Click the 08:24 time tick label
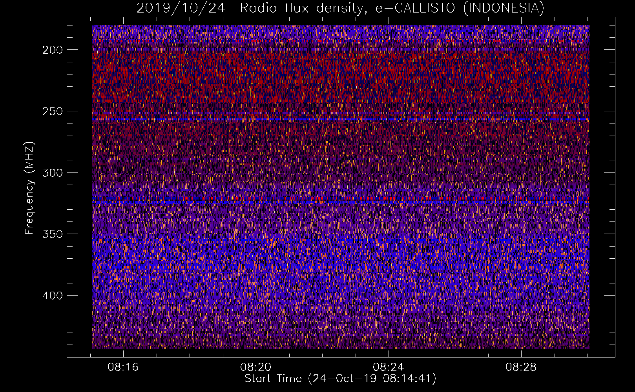 pos(389,367)
